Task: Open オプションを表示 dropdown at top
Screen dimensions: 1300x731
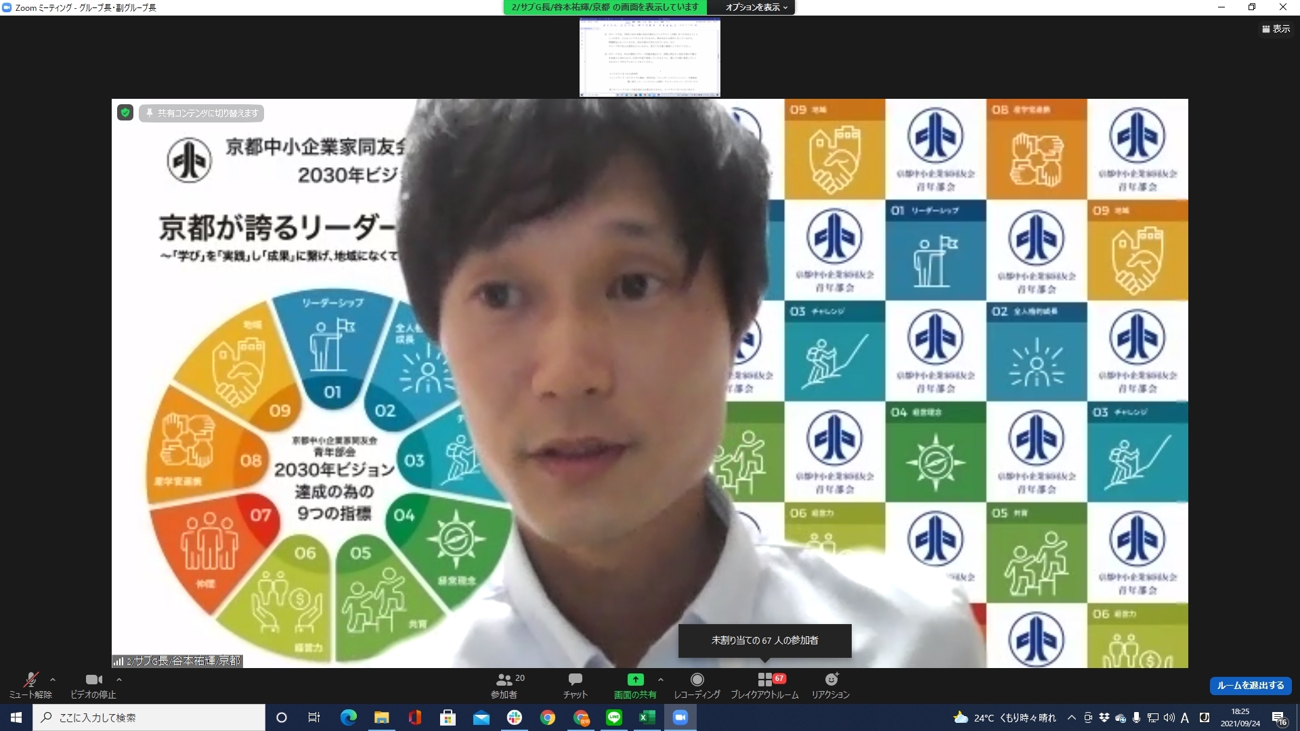Action: [x=756, y=7]
